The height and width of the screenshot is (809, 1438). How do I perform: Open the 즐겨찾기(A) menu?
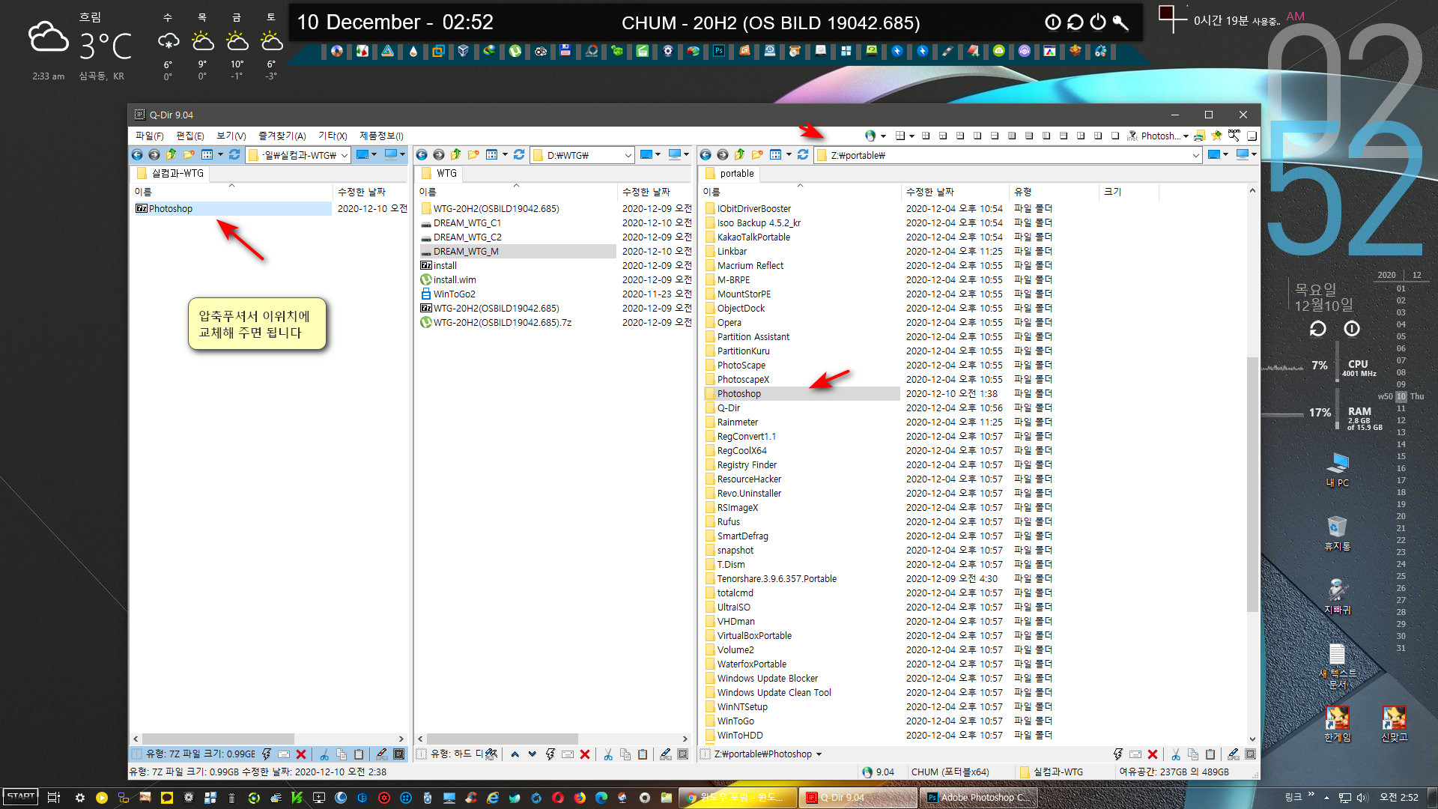tap(282, 136)
